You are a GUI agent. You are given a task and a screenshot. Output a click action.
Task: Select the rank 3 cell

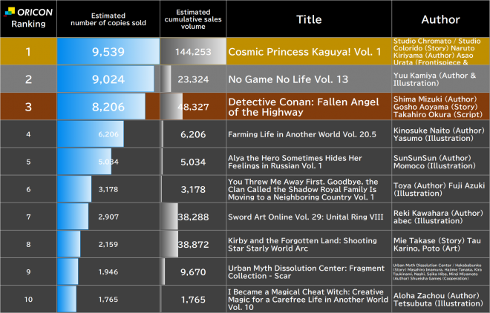pyautogui.click(x=28, y=106)
